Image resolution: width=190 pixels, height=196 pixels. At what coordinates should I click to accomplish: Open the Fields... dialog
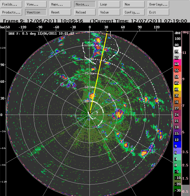pos(11,4)
